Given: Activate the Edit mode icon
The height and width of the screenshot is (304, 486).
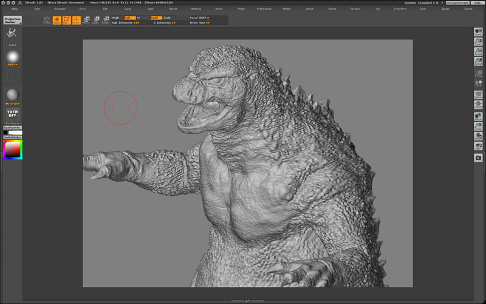Looking at the screenshot, I should pyautogui.click(x=66, y=20).
